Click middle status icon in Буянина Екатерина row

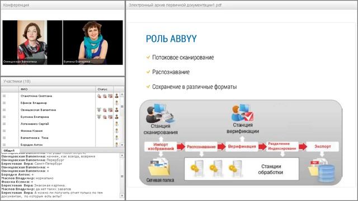pyautogui.click(x=105, y=117)
